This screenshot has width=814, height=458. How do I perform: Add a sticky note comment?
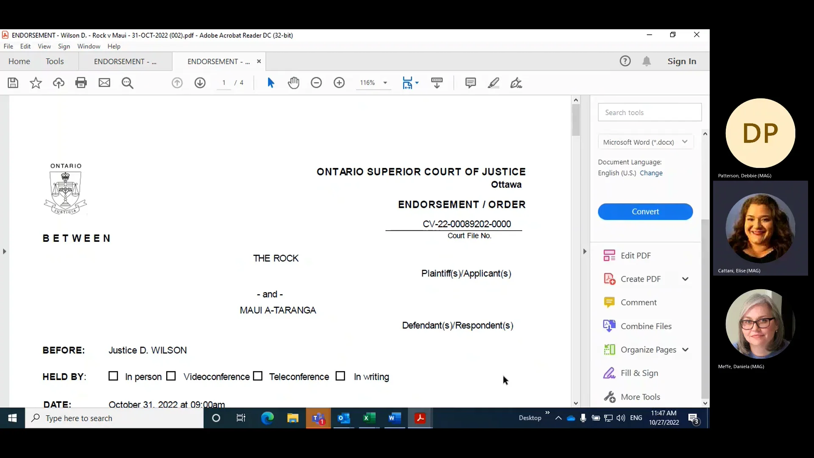[x=471, y=83]
